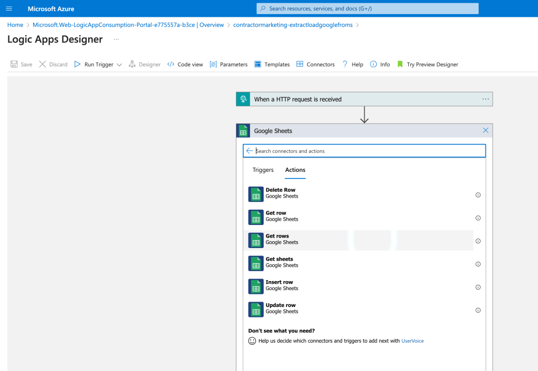Show info for Get sheets action
The height and width of the screenshot is (371, 538).
tap(478, 264)
